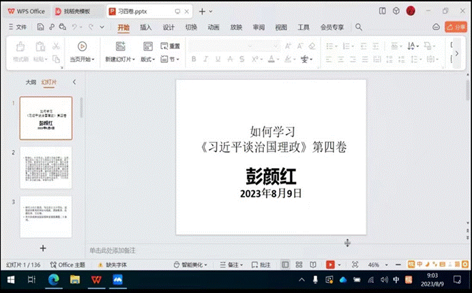
Task: Click the font color A swatch
Action: click(x=271, y=59)
